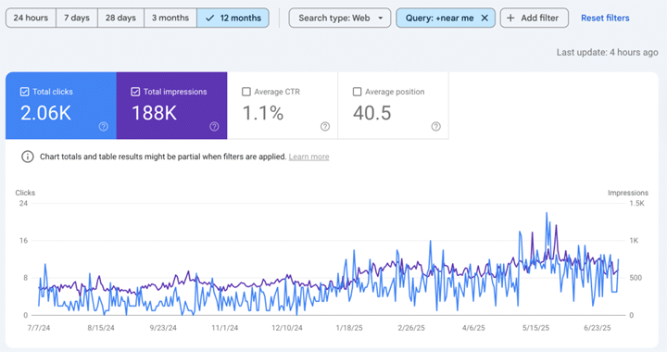Viewport: 667px width, 352px height.
Task: Remove the Query: +near me filter
Action: click(x=485, y=18)
